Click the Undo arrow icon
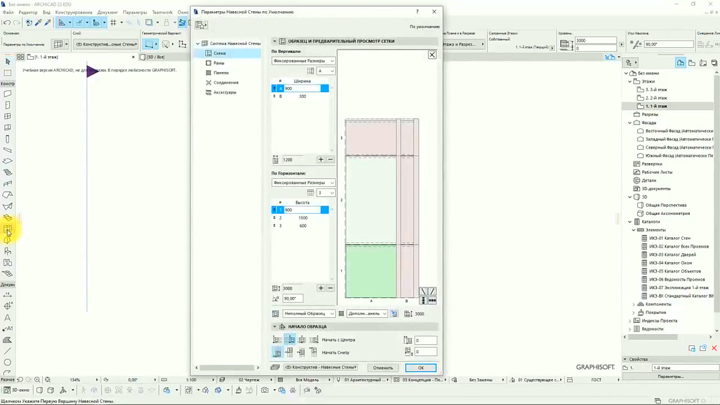Viewport: 720px width, 405px height. tap(7, 22)
